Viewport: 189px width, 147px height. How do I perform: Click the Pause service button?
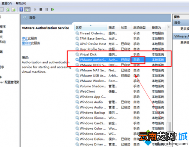(46, 9)
